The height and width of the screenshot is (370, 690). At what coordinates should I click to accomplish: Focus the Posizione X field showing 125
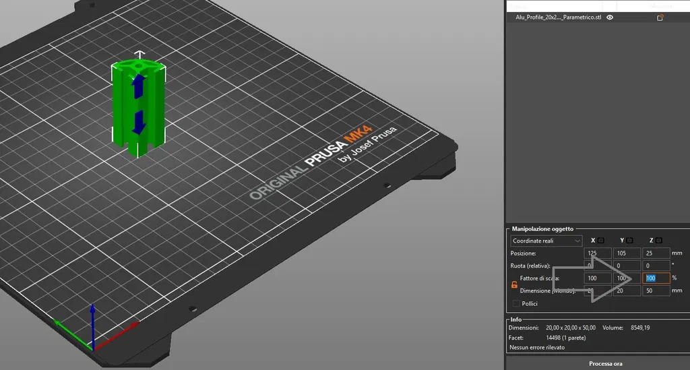click(598, 253)
